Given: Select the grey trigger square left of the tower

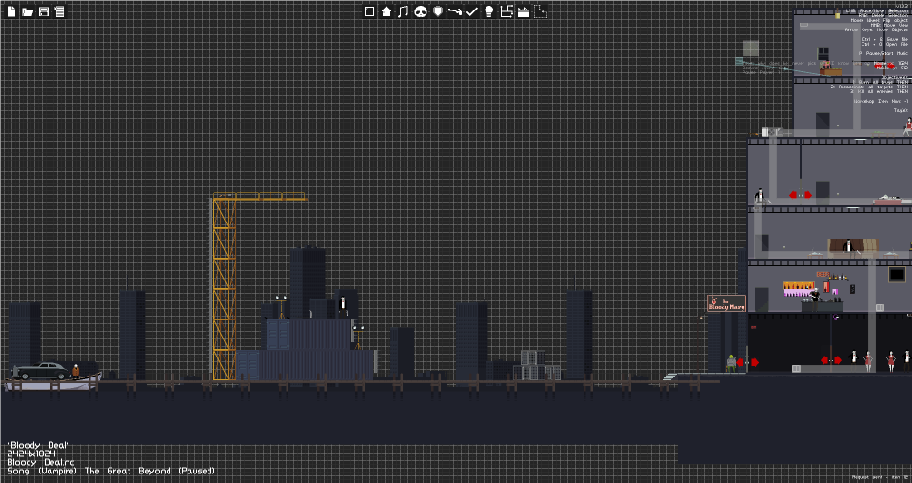Looking at the screenshot, I should 750,48.
